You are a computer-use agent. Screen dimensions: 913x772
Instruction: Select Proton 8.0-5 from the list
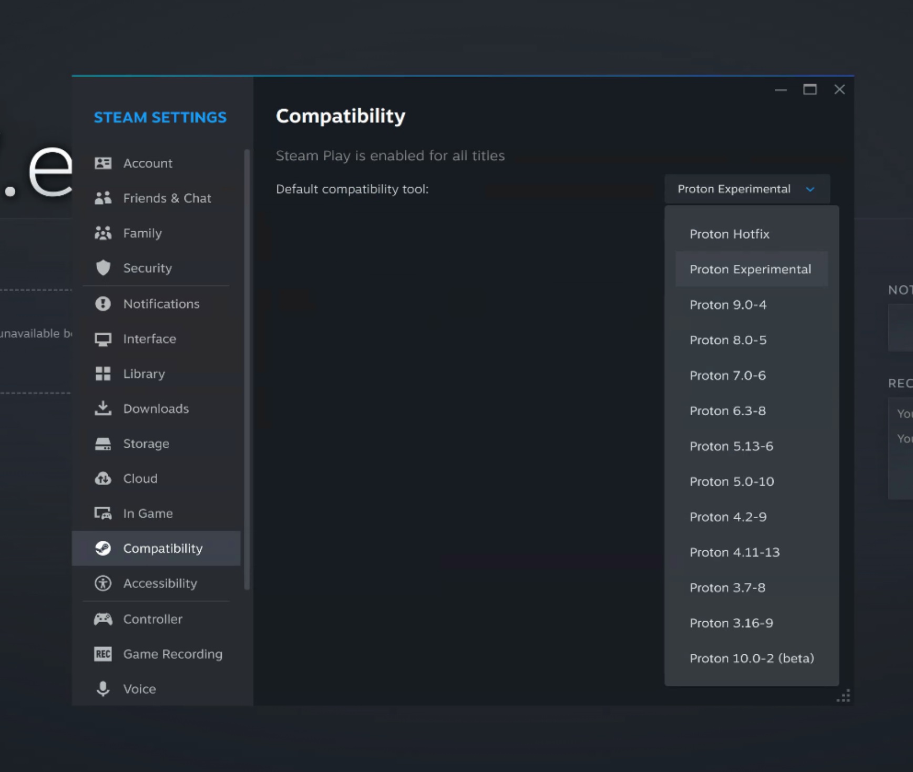point(752,340)
